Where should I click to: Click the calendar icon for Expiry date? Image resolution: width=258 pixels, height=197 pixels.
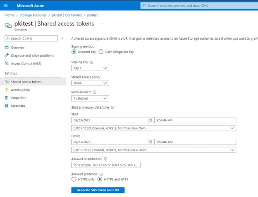pyautogui.click(x=150, y=142)
